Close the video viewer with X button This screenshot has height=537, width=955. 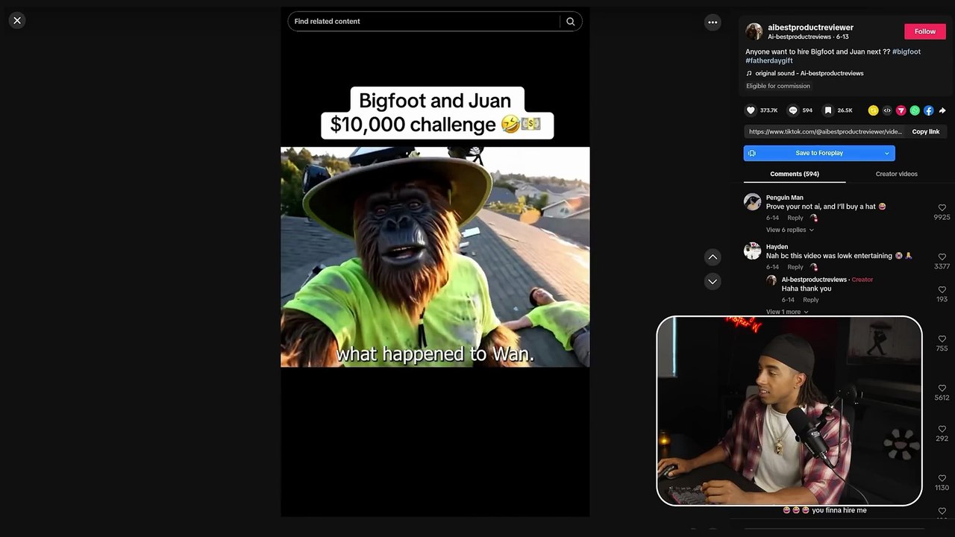tap(17, 20)
